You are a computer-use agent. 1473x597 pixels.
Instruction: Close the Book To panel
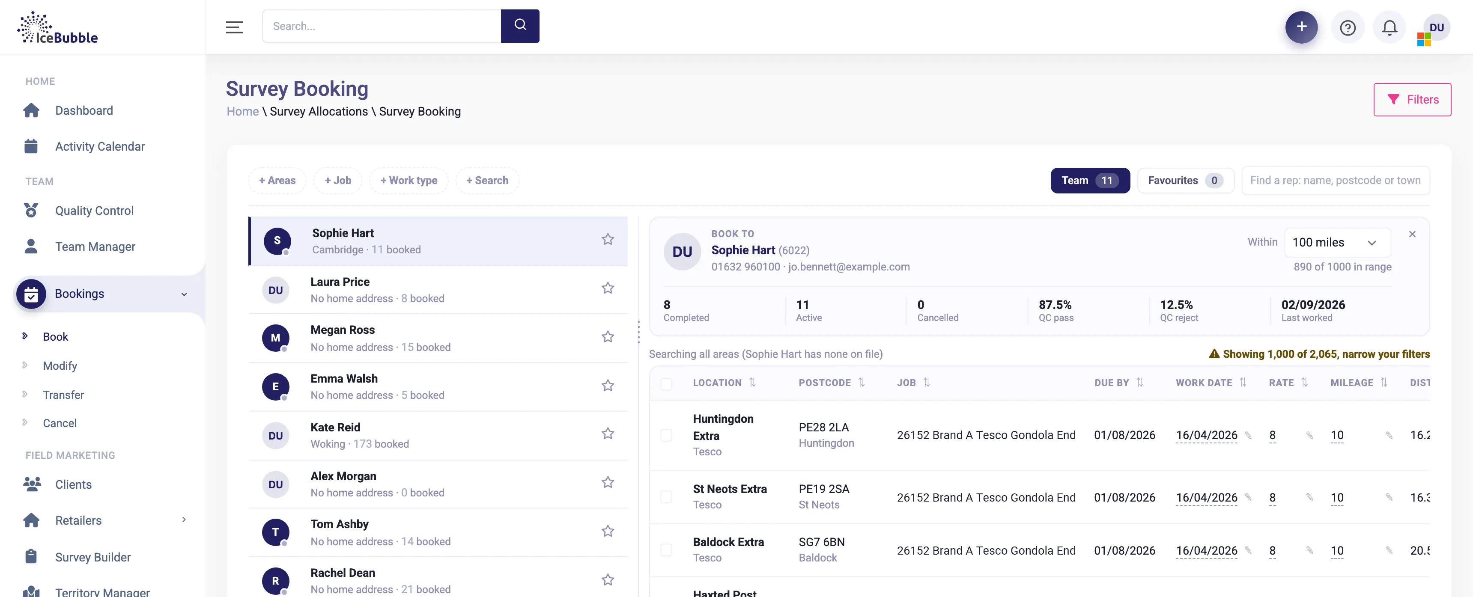[x=1412, y=234]
